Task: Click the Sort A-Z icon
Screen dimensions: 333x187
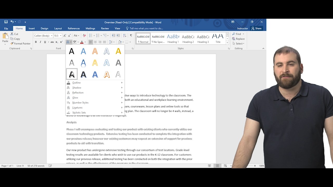Action: click(x=125, y=36)
